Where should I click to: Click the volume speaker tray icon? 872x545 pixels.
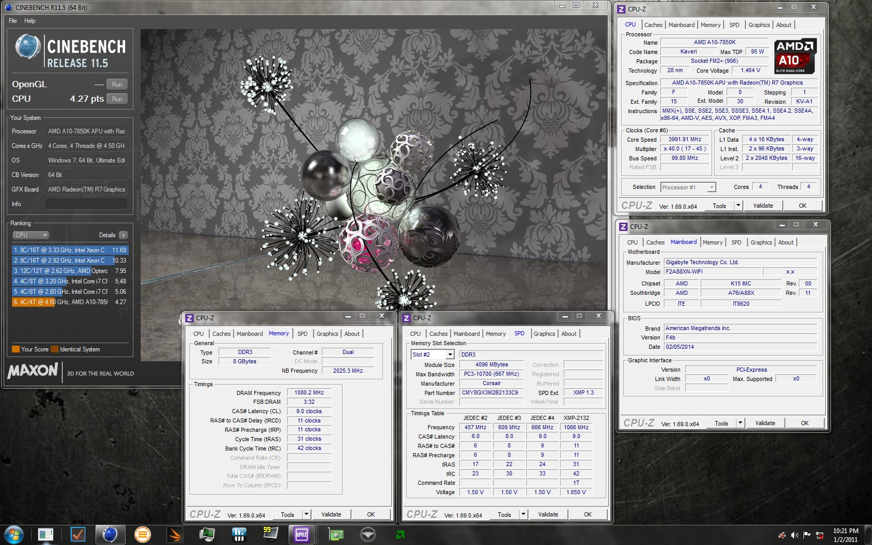click(x=794, y=535)
